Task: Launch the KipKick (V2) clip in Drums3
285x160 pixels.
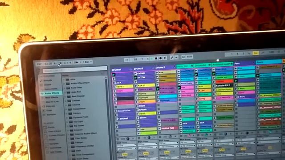Action: pyautogui.click(x=159, y=128)
